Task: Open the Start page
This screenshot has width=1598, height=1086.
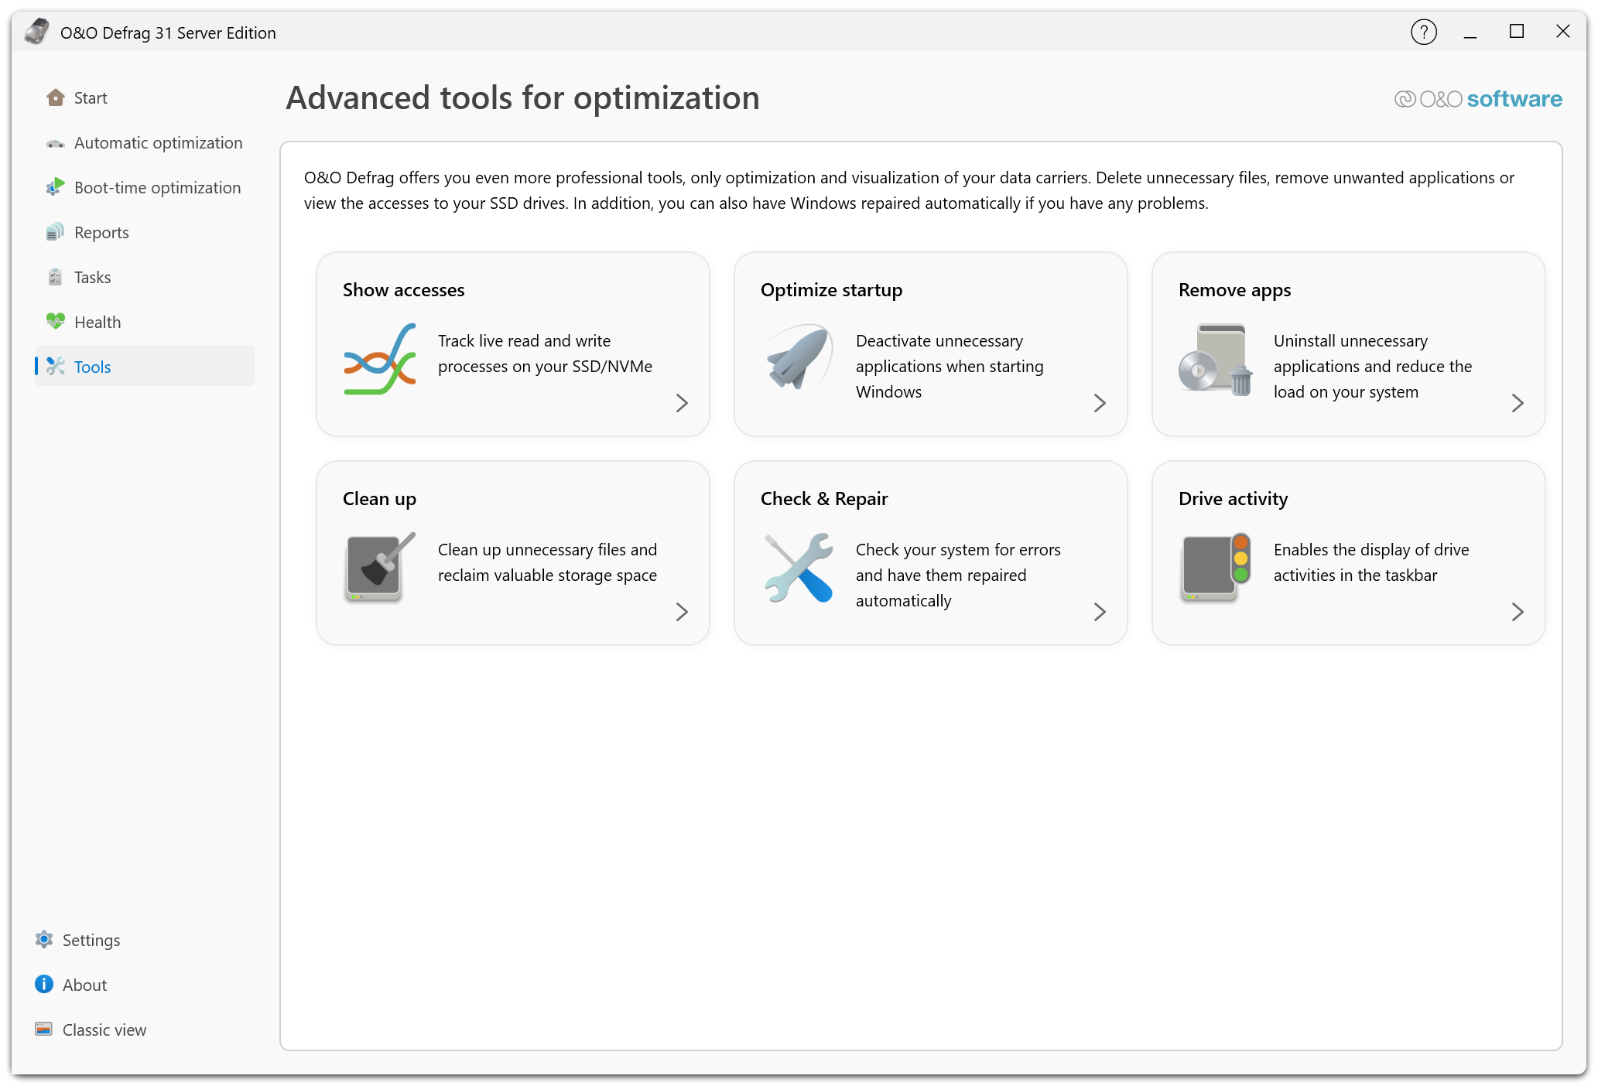Action: pyautogui.click(x=145, y=98)
